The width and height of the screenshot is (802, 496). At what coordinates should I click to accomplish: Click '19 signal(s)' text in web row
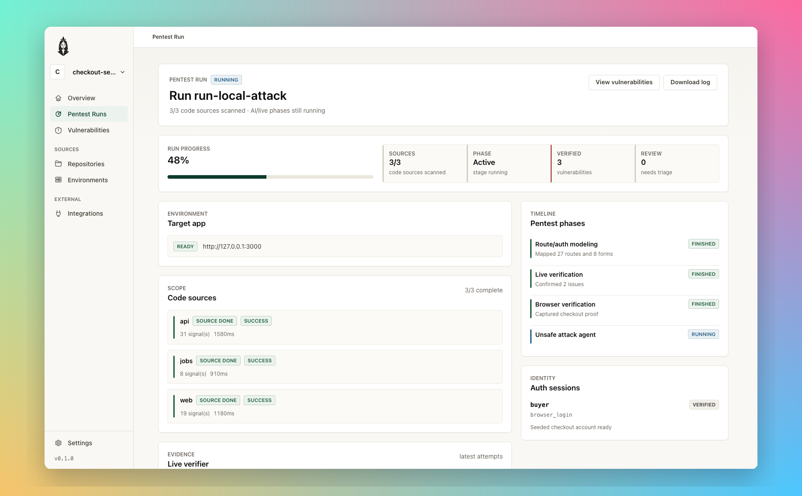(x=195, y=414)
